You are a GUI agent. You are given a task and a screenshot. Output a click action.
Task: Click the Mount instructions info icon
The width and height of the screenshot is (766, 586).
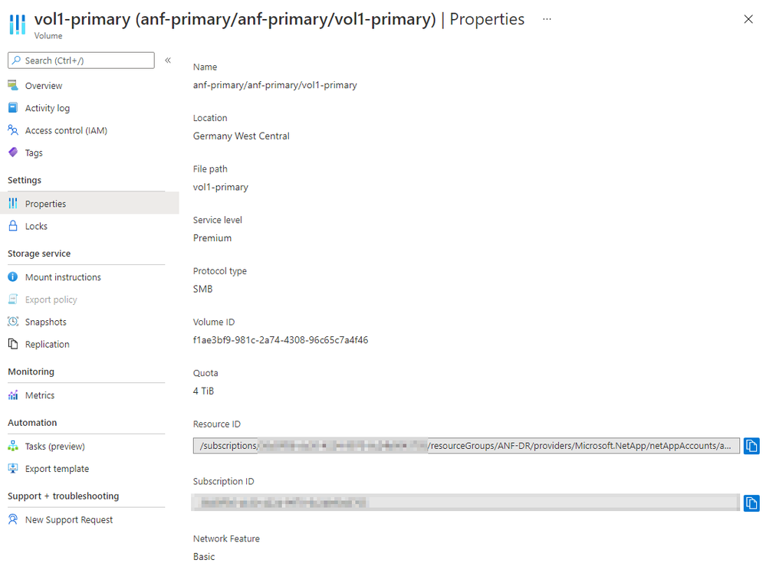click(13, 277)
